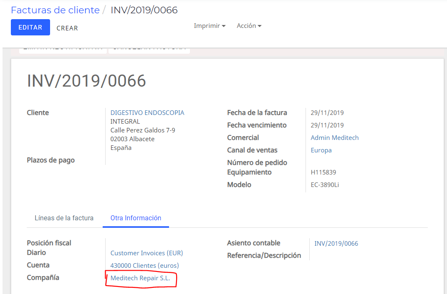Click the Comercial label
This screenshot has width=447, height=294.
coord(243,137)
